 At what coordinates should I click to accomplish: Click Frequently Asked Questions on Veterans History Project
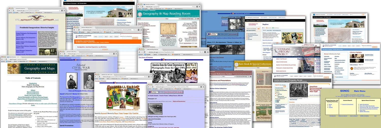284,68
